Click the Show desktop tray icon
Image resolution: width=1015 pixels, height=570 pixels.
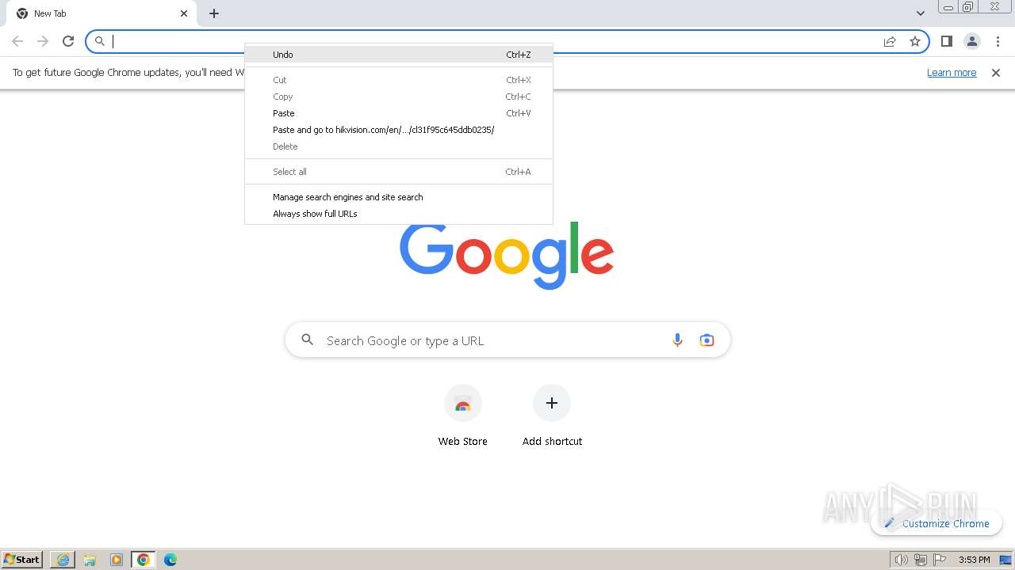[1005, 560]
